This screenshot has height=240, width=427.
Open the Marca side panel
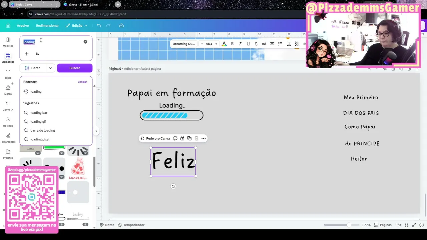(x=8, y=90)
